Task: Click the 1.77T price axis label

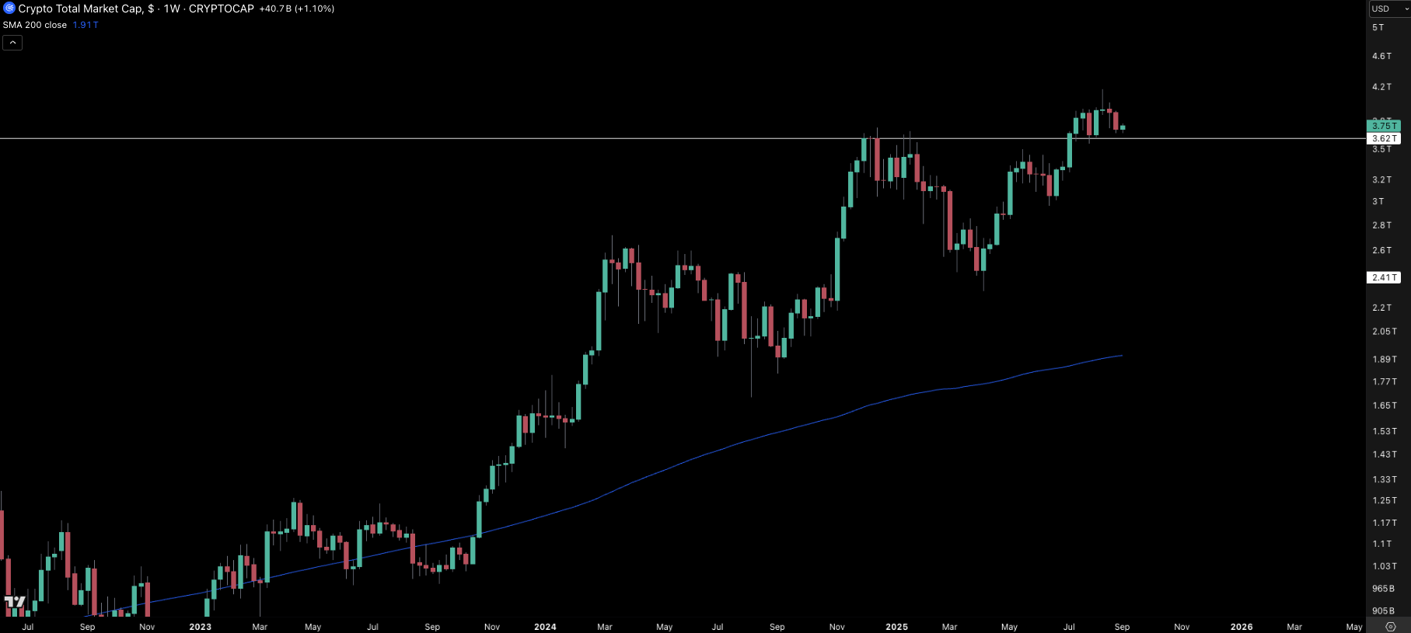Action: tap(1385, 382)
